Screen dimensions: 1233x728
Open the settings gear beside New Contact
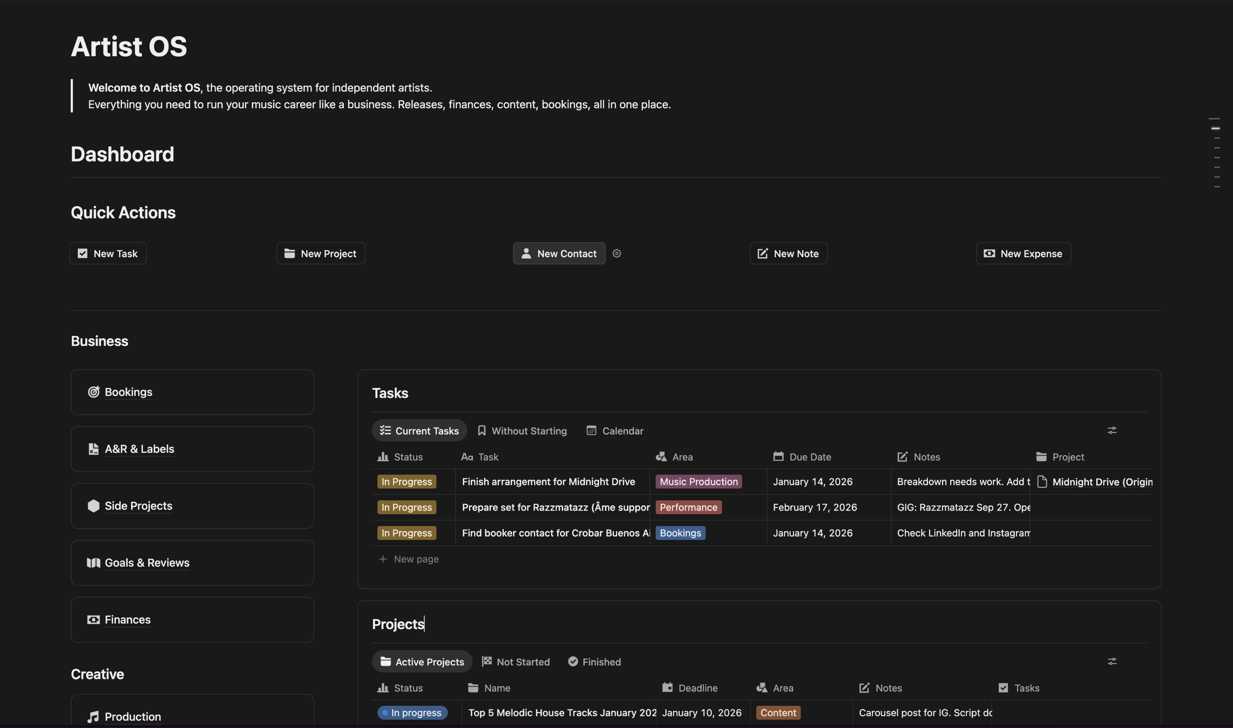coord(616,253)
